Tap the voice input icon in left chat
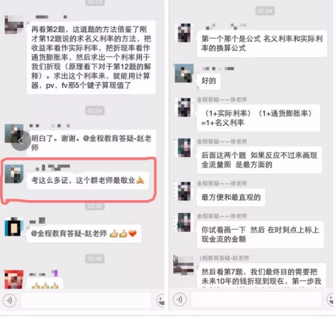The width and height of the screenshot is (336, 317). click(10, 300)
